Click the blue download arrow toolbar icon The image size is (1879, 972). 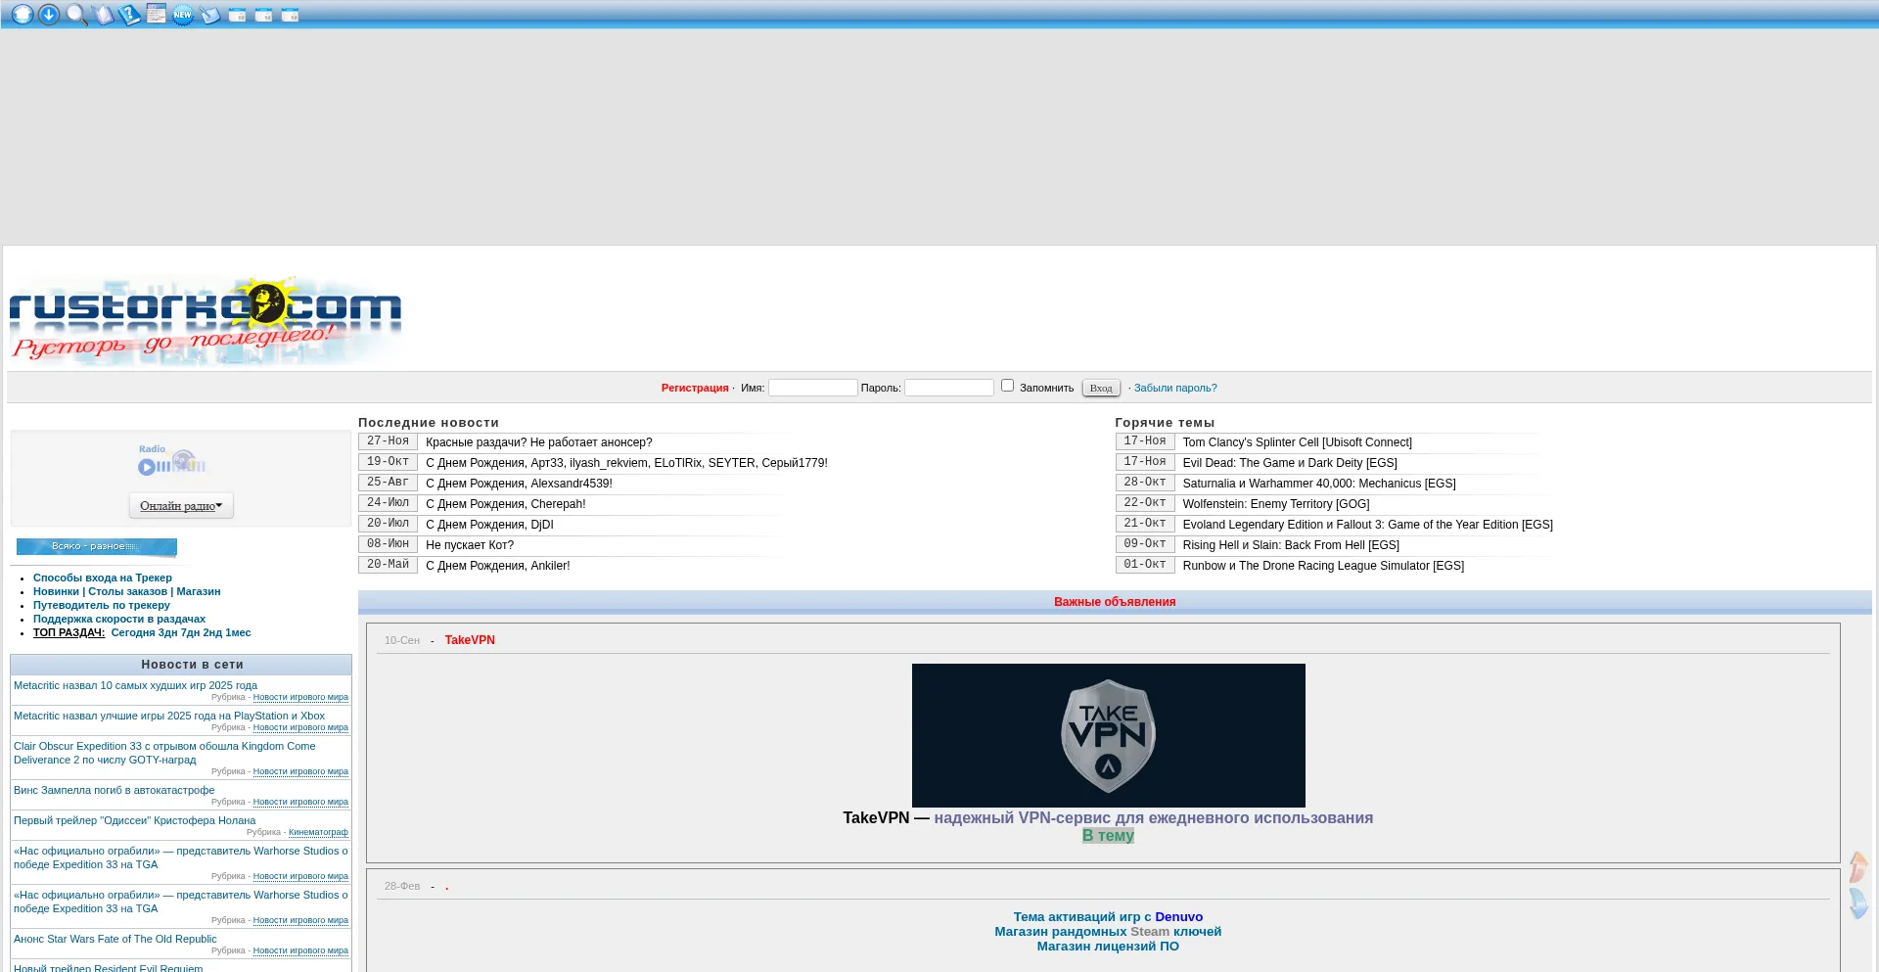(49, 15)
